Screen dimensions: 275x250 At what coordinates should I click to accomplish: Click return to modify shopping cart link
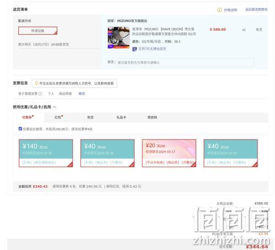tap(256, 9)
